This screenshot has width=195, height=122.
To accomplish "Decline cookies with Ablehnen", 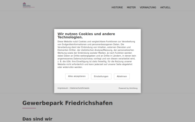I will [122, 76].
